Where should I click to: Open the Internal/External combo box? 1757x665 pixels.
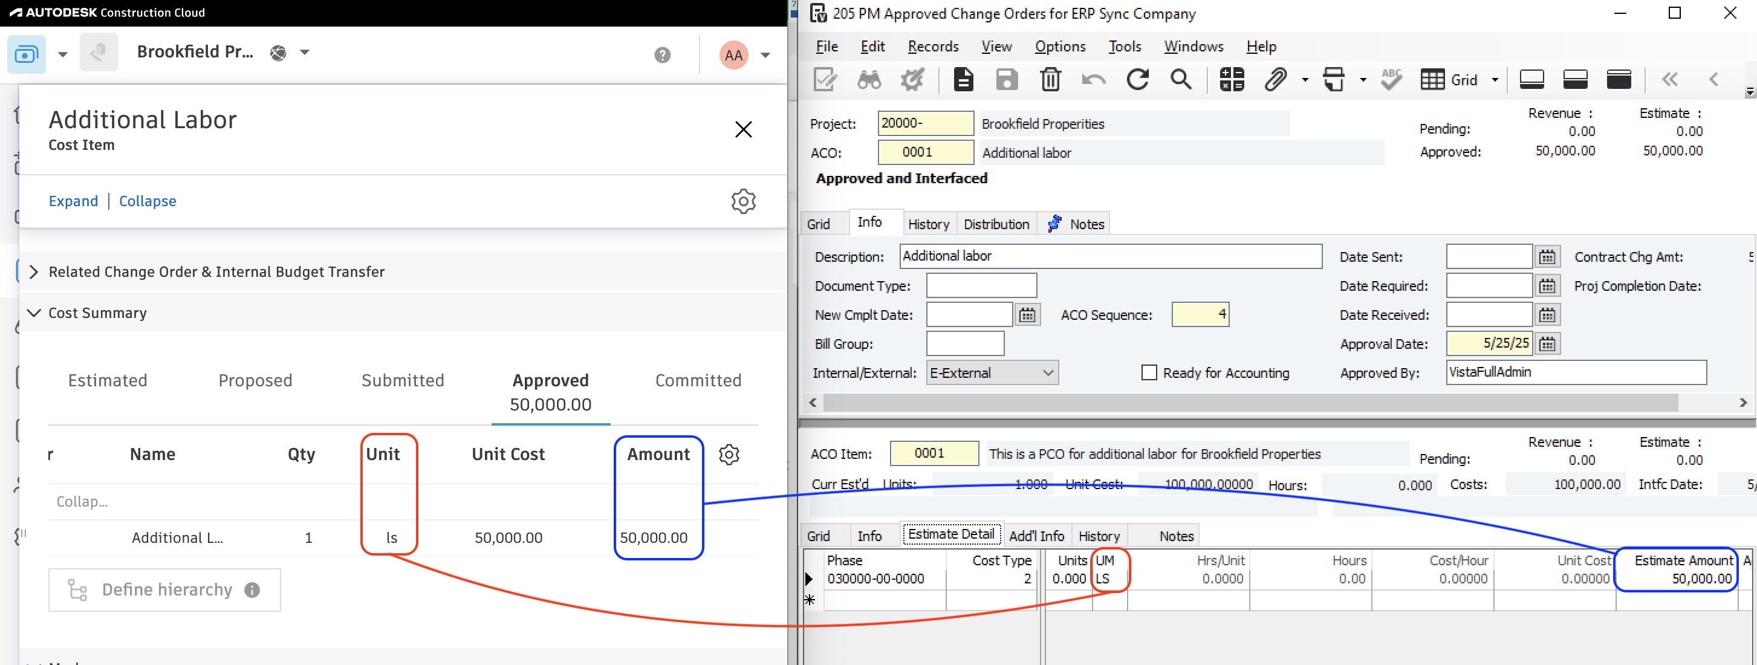point(992,372)
